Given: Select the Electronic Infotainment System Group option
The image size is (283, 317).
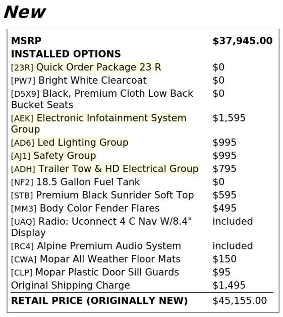Looking at the screenshot, I should click(98, 123).
